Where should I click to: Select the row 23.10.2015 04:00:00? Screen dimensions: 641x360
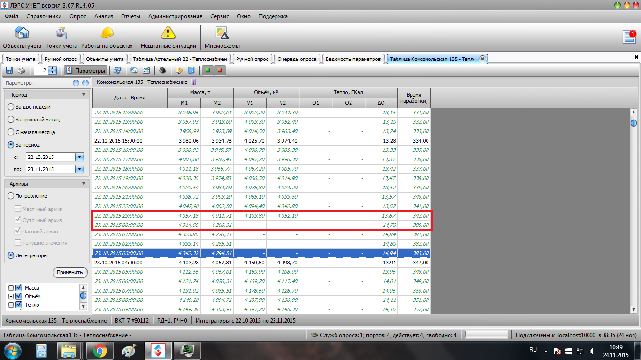pos(261,262)
